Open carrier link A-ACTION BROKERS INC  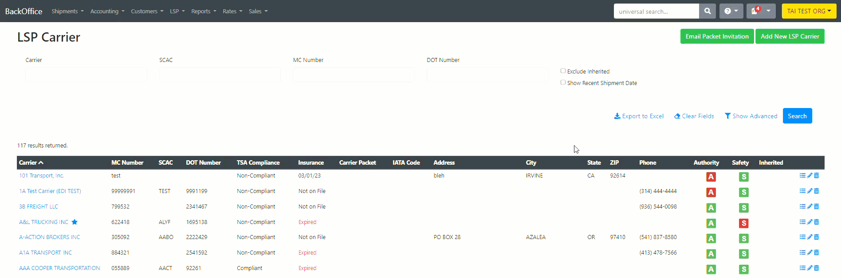tap(49, 237)
